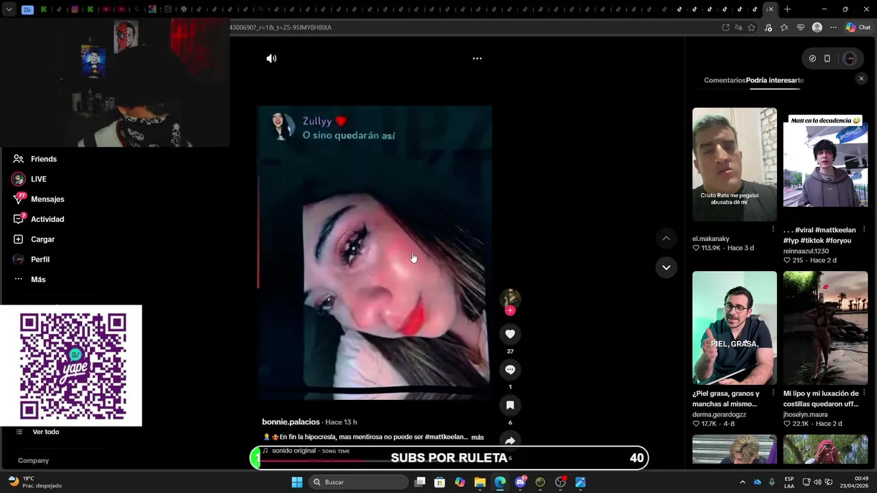Click the get app phone icon
877x493 pixels.
click(827, 58)
